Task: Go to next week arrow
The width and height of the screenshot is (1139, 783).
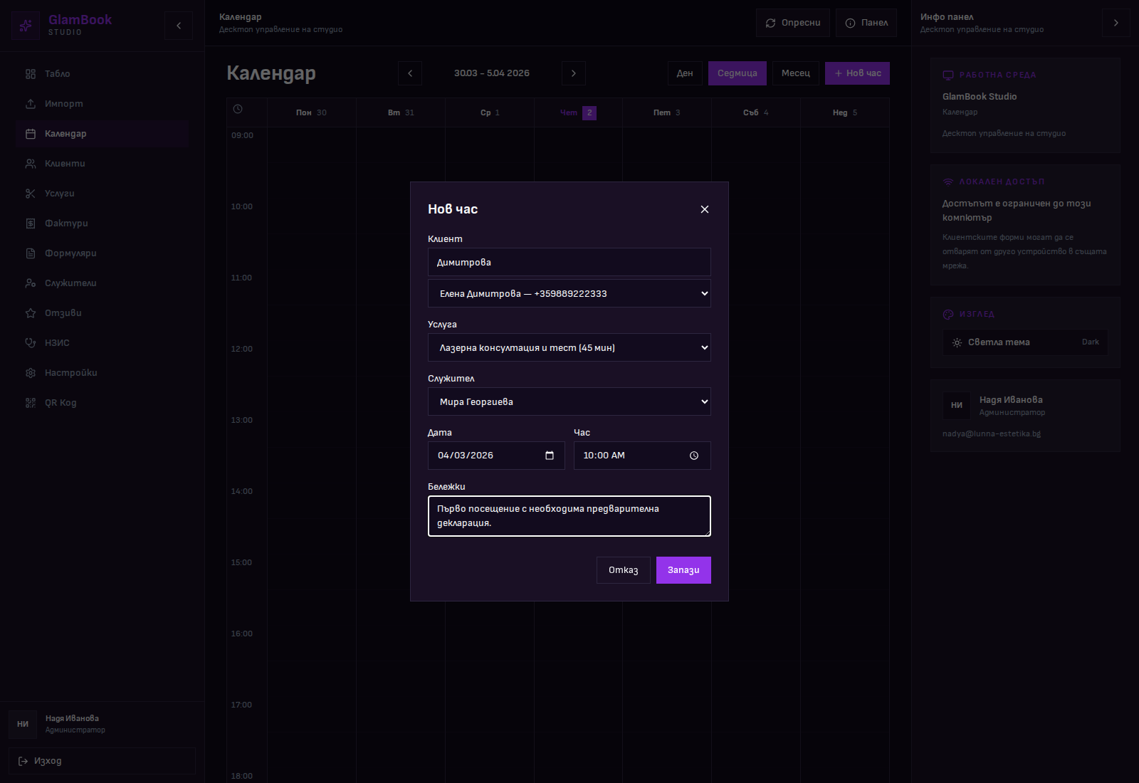Action: click(574, 73)
